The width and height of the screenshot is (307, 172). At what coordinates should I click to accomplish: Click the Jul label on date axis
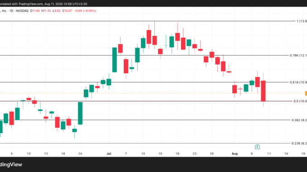pos(109,153)
